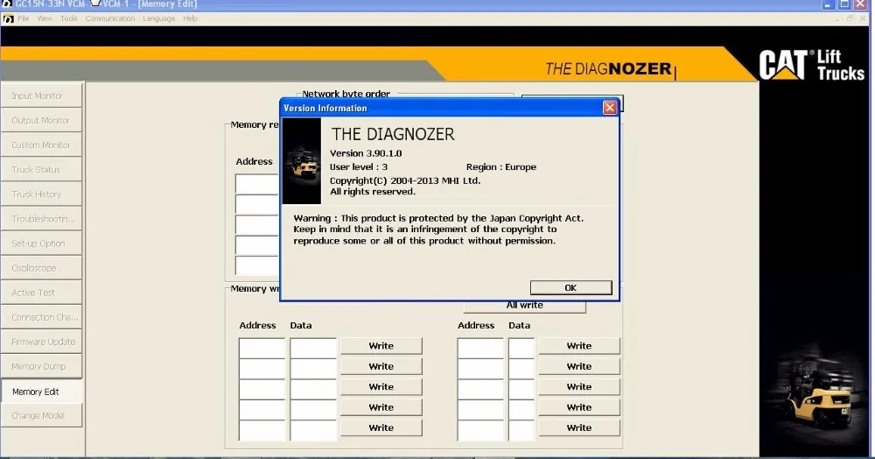Open Connection Check page
Screen dimensions: 875x459
coord(42,316)
